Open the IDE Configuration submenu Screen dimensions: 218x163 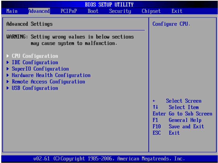click(35, 62)
